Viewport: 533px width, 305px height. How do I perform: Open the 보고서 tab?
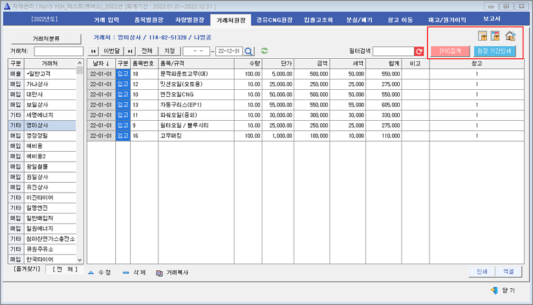pyautogui.click(x=492, y=19)
